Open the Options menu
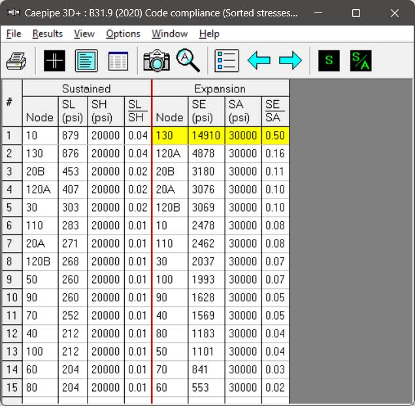 [x=123, y=33]
